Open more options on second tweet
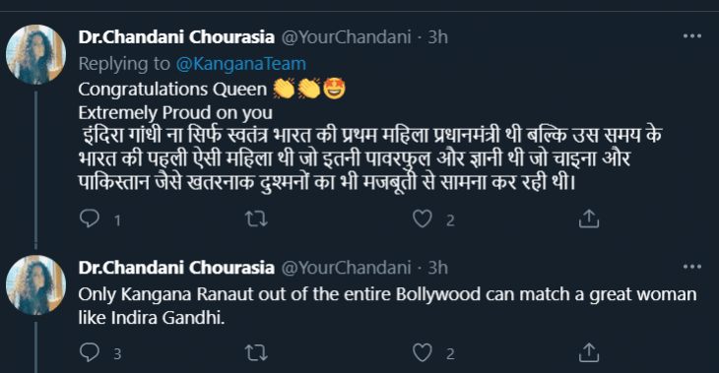The width and height of the screenshot is (719, 373). click(x=692, y=267)
